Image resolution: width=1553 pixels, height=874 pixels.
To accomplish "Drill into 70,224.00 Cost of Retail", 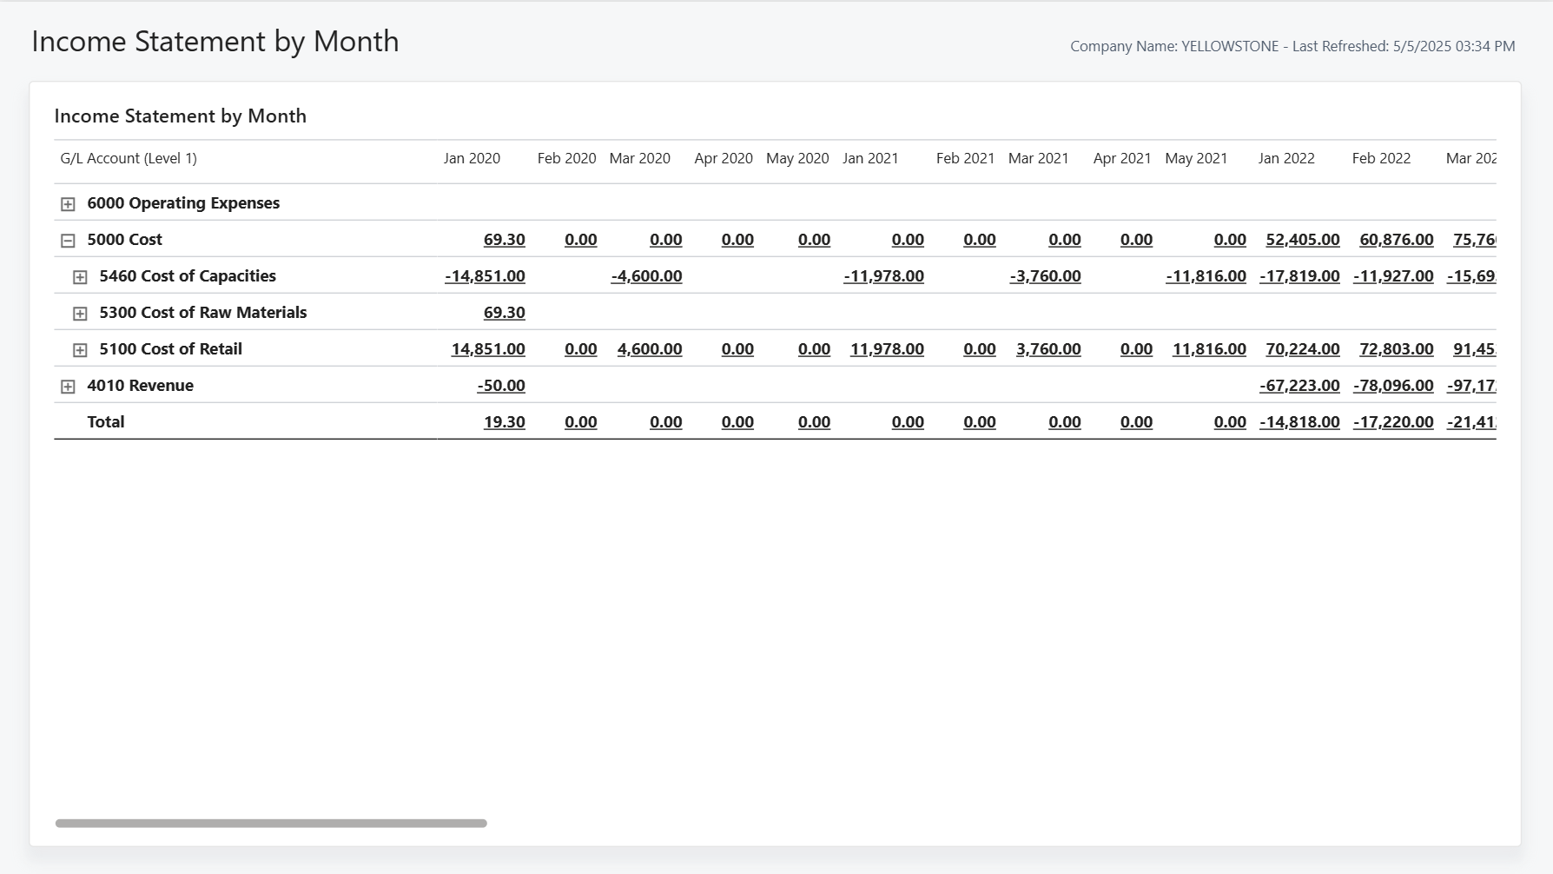I will click(1302, 349).
